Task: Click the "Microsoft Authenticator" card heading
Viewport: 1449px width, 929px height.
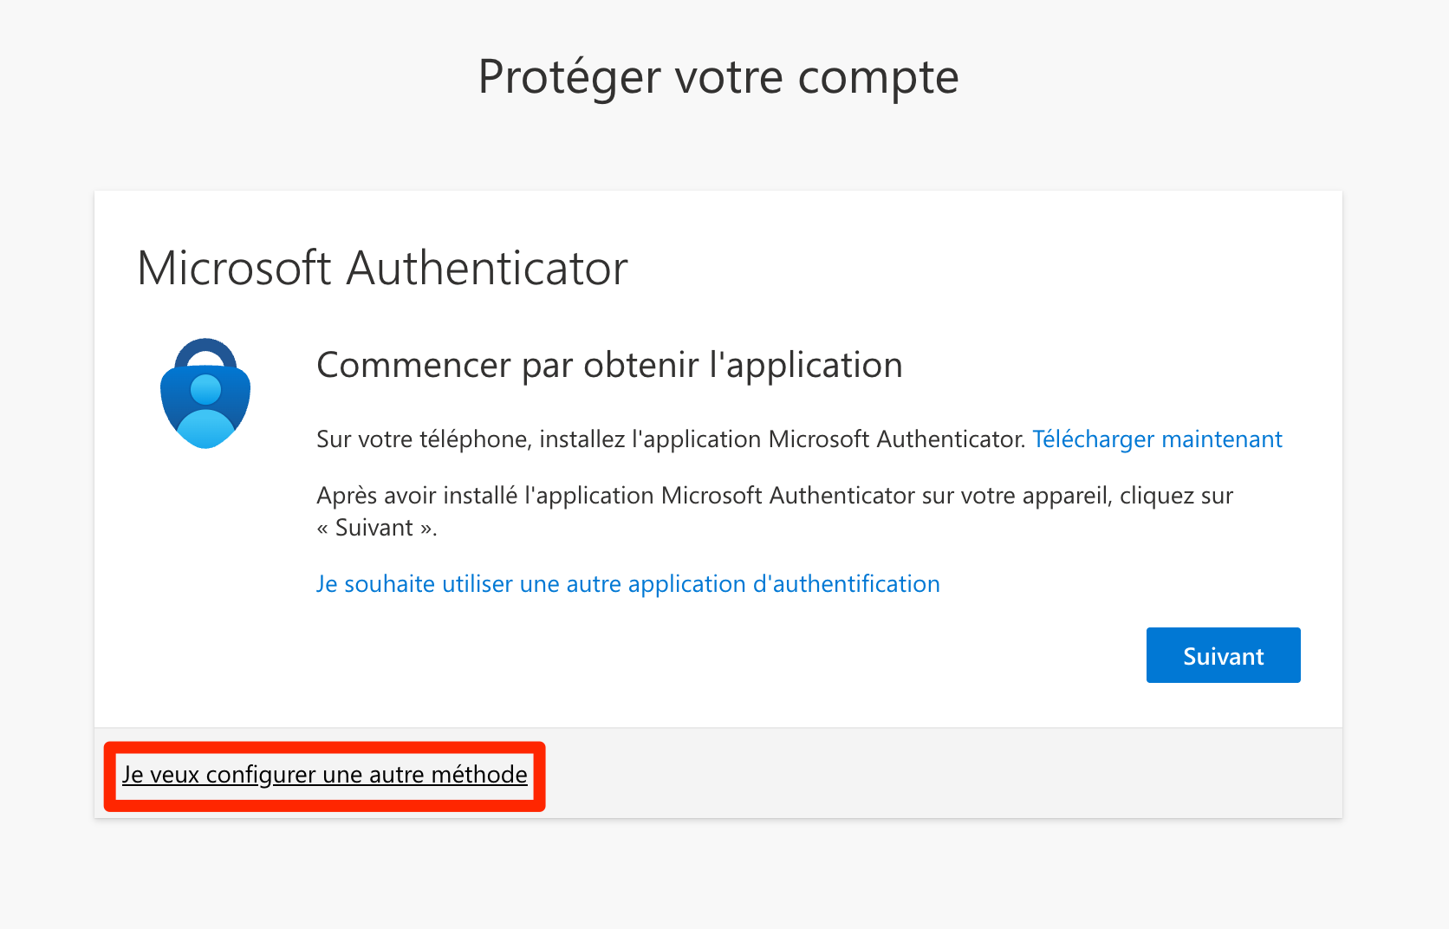Action: point(382,268)
